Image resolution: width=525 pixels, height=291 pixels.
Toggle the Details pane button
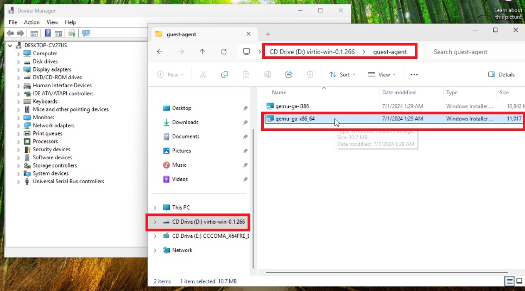[x=501, y=75]
